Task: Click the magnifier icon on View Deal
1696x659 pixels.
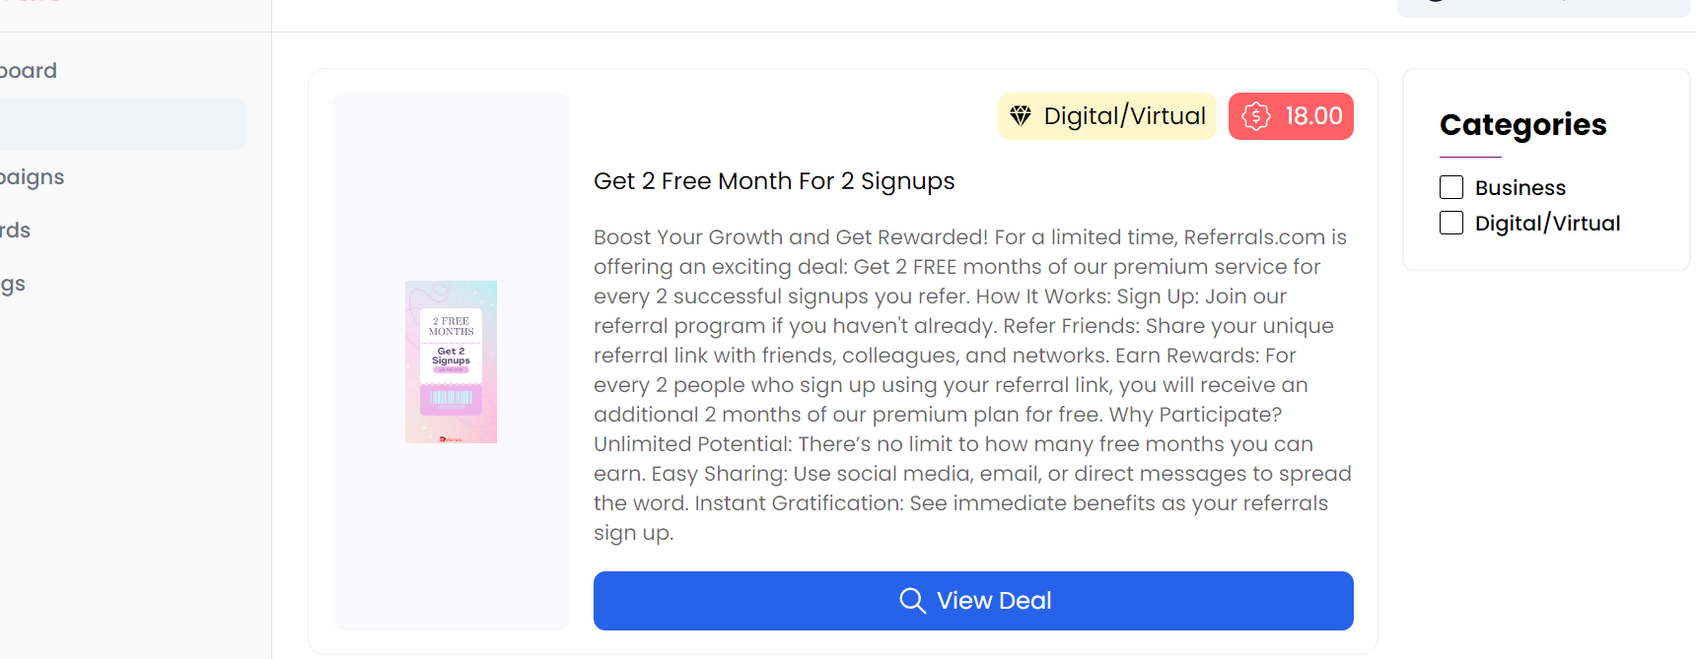Action: point(912,601)
